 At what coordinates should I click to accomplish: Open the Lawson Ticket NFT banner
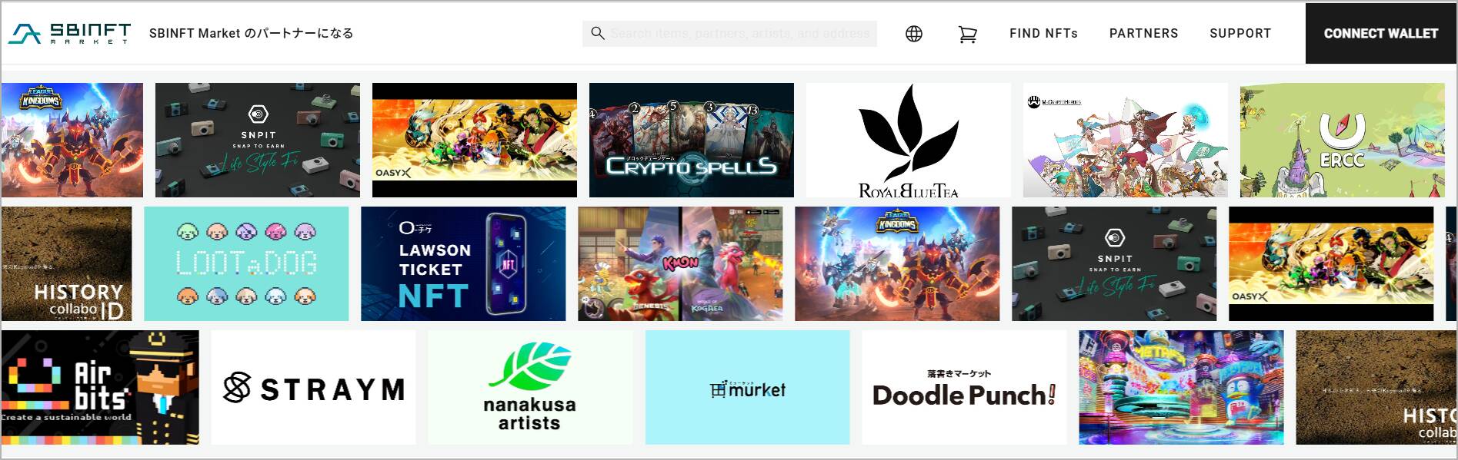(463, 263)
